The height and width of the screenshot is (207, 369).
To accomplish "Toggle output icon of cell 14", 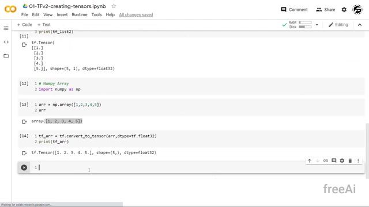I will (x=24, y=153).
